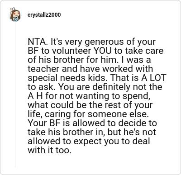Visit the crystallz2000 user profile
181x175 pixels.
[44, 15]
